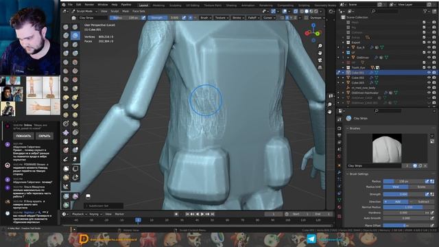Open the File menu
439x247 pixels.
pos(70,5)
